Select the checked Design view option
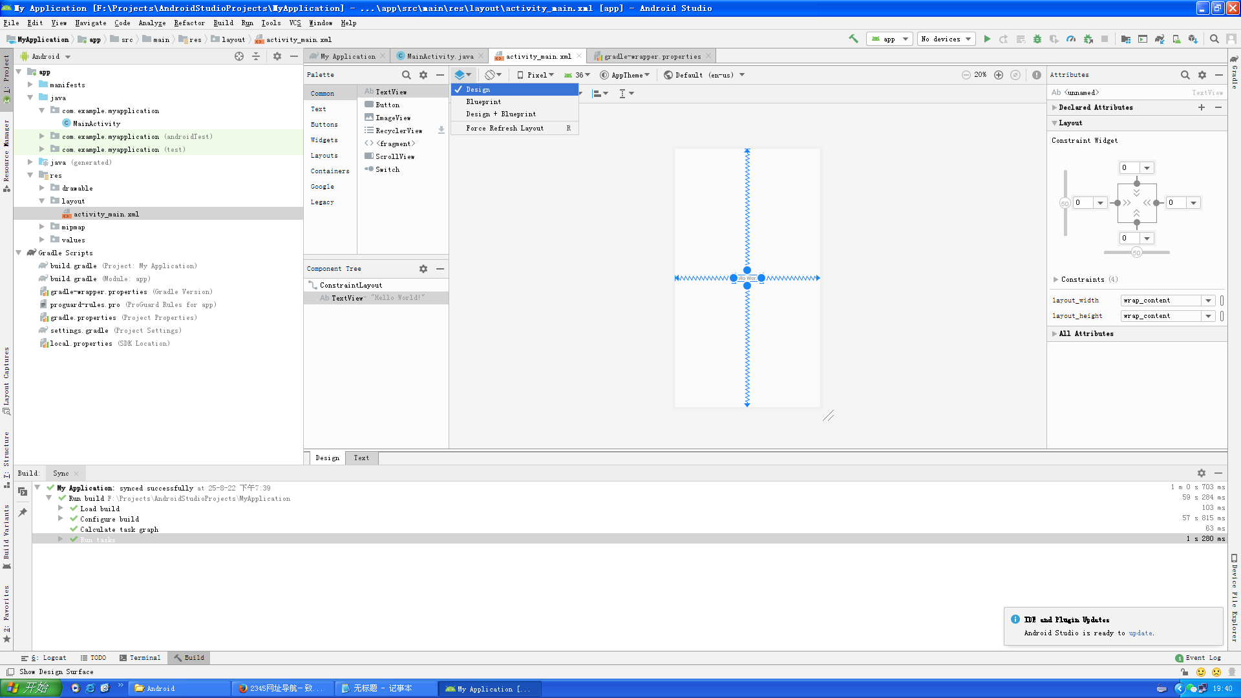 [514, 90]
